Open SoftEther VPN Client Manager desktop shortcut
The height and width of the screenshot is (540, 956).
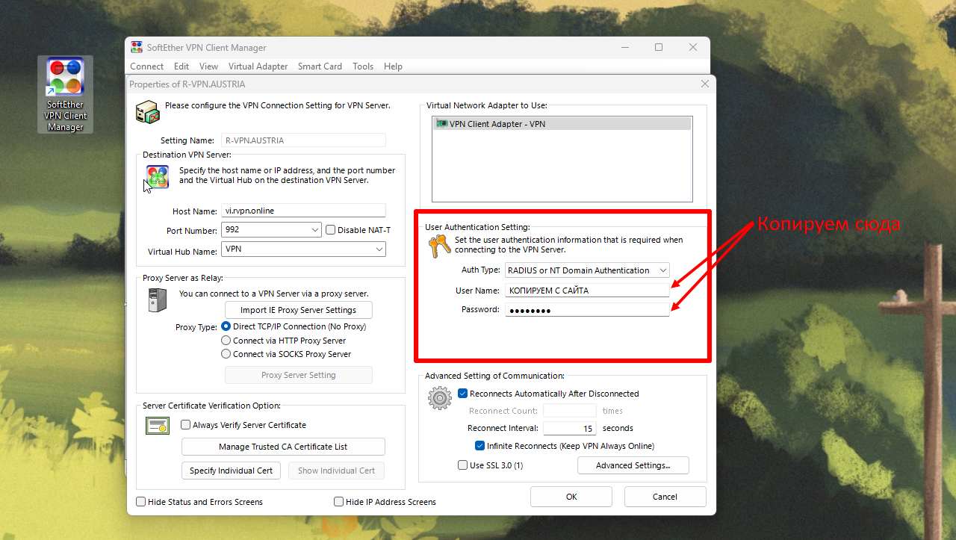coord(66,94)
